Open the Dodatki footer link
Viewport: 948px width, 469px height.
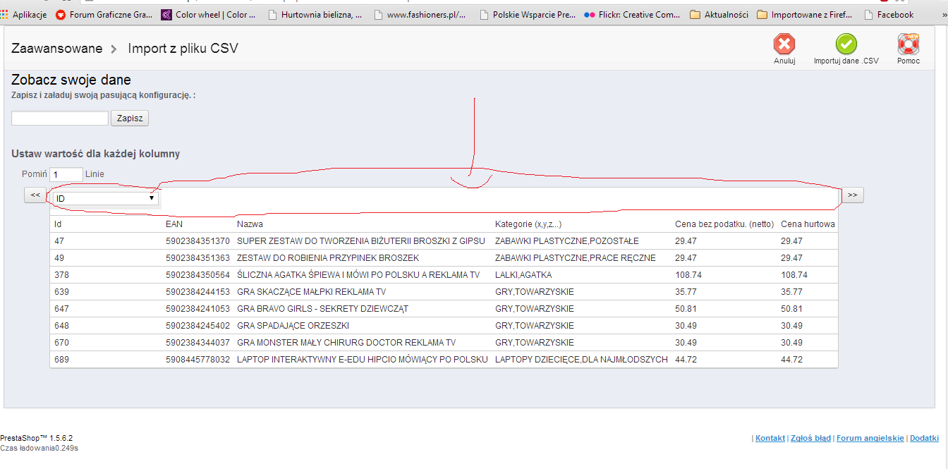pos(924,438)
